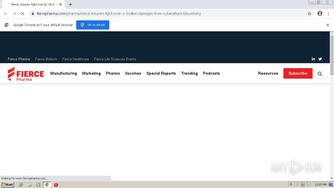Go back to the previous page

click(x=6, y=14)
